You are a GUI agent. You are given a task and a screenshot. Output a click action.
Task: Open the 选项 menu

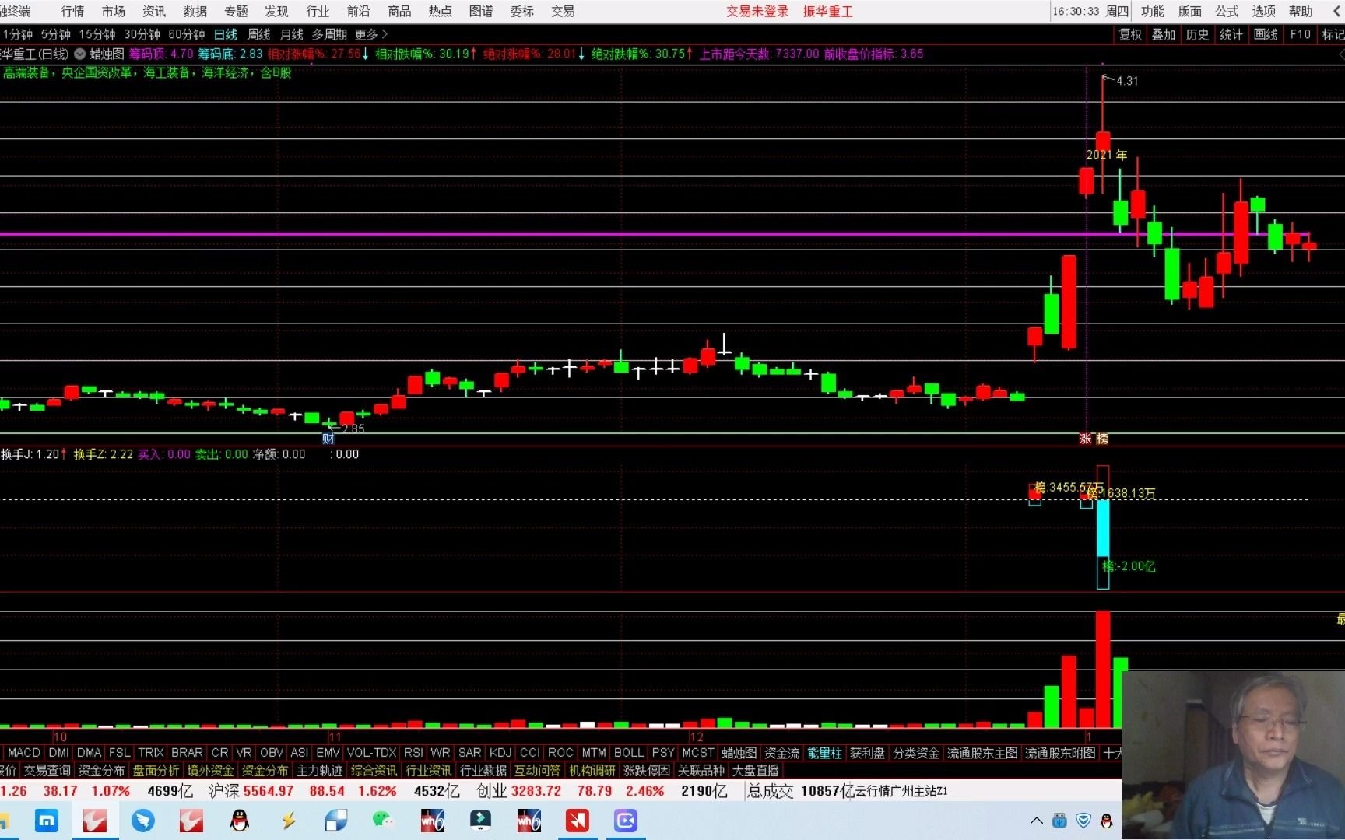coord(1264,12)
